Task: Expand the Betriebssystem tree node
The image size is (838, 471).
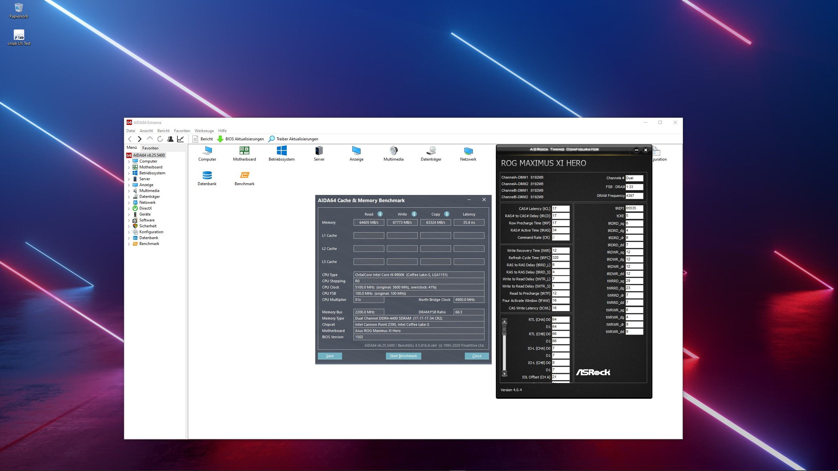Action: pyautogui.click(x=129, y=173)
